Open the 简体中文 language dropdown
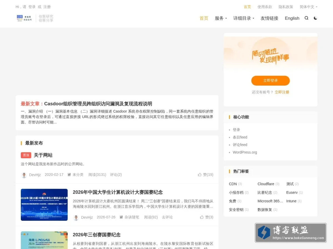Image resolution: width=333 pixels, height=249 pixels. click(x=308, y=7)
